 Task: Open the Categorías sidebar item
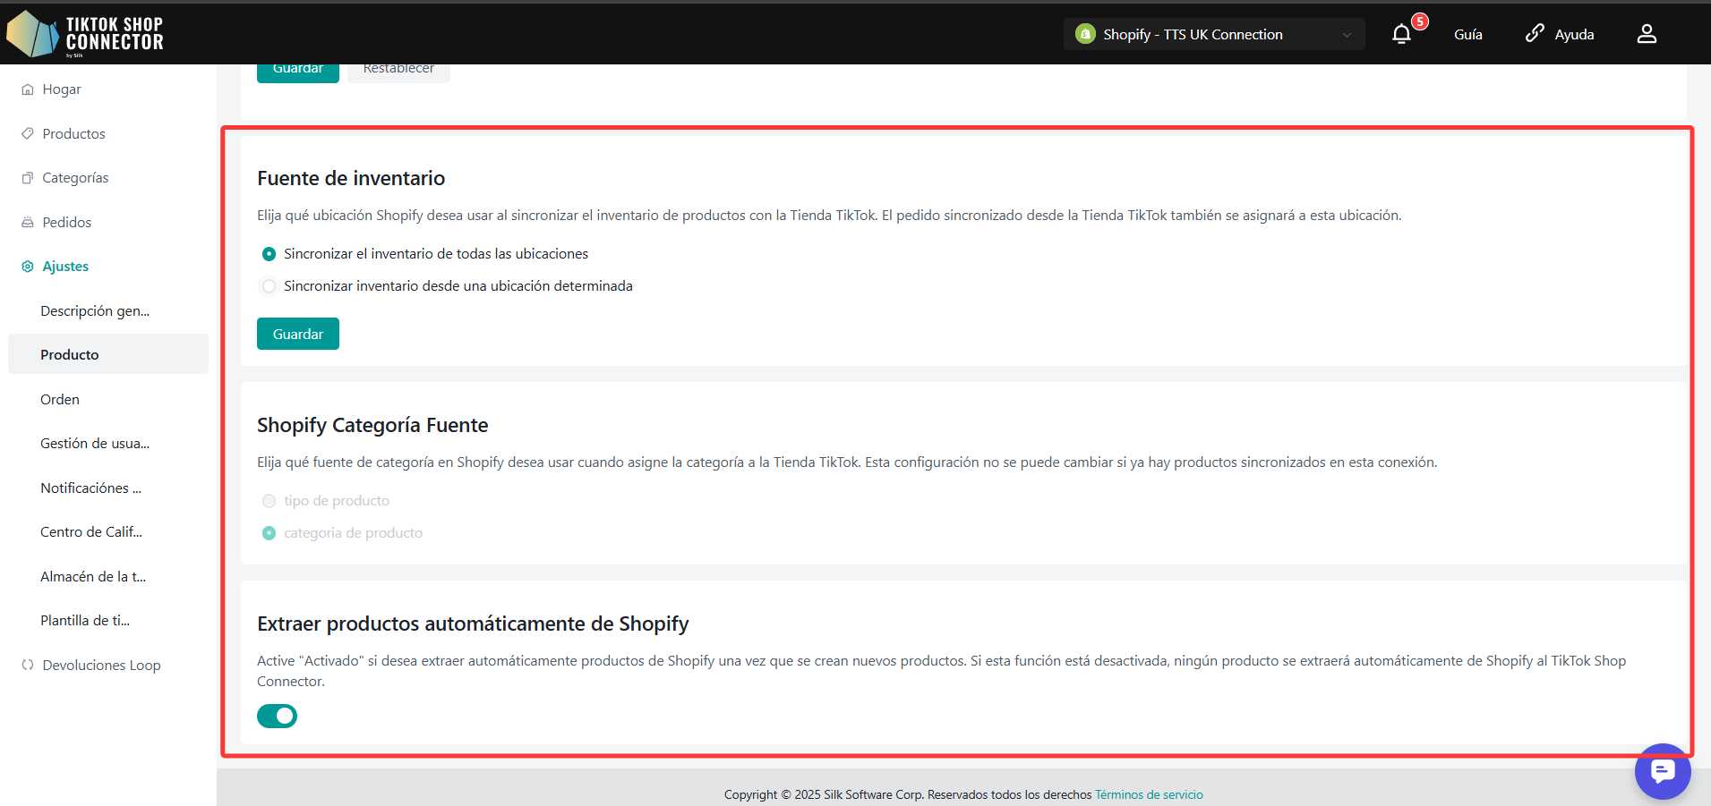click(x=75, y=178)
